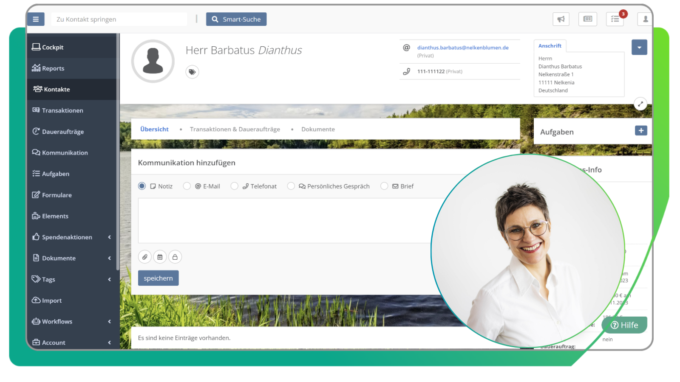Open the email link dianthus.barbatus@nelkenblumen.de
The height and width of the screenshot is (382, 680).
462,48
